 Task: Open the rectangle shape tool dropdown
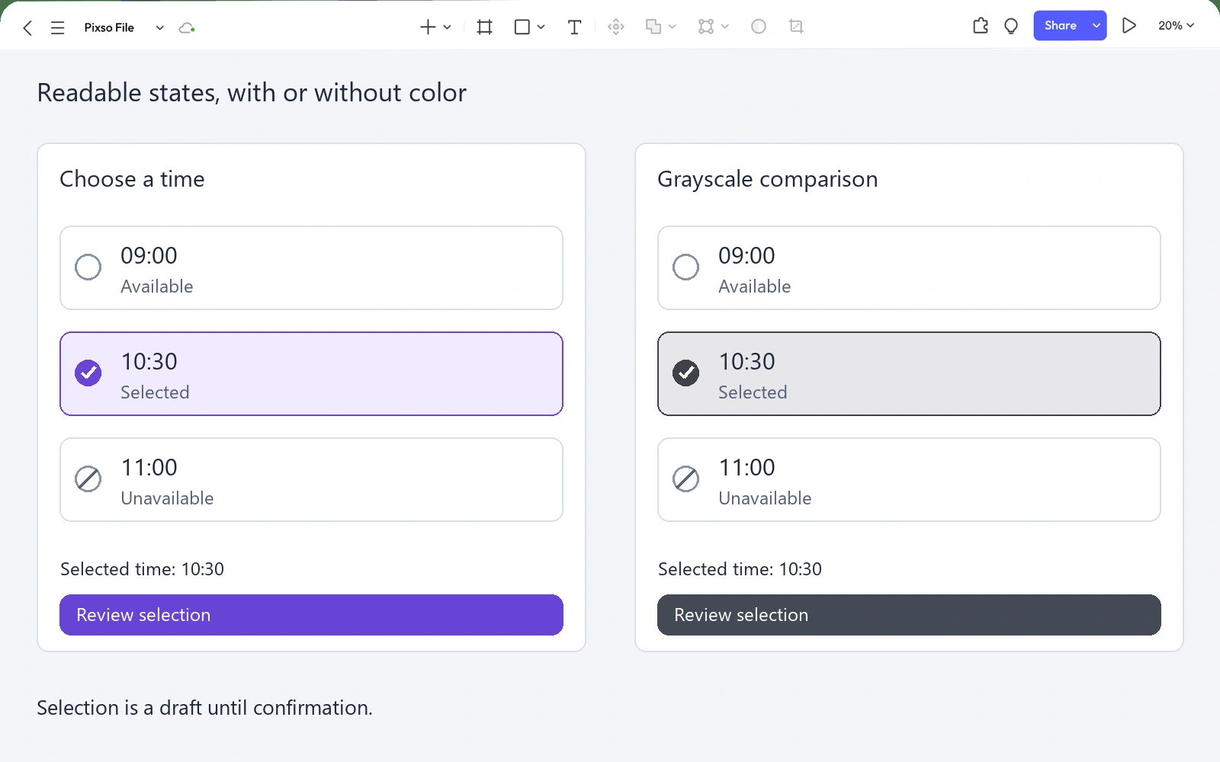[541, 27]
